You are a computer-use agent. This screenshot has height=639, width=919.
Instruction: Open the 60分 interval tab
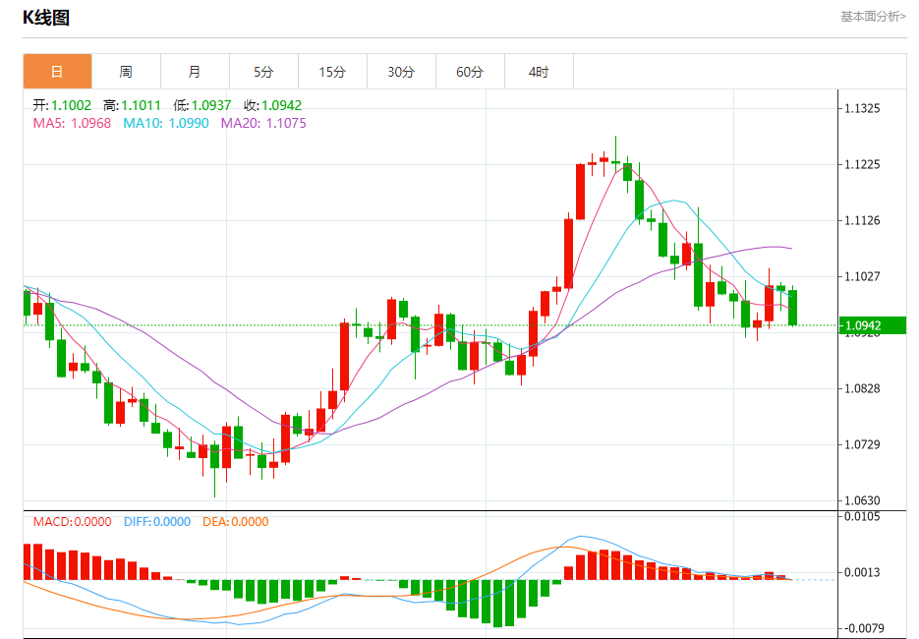(x=470, y=72)
